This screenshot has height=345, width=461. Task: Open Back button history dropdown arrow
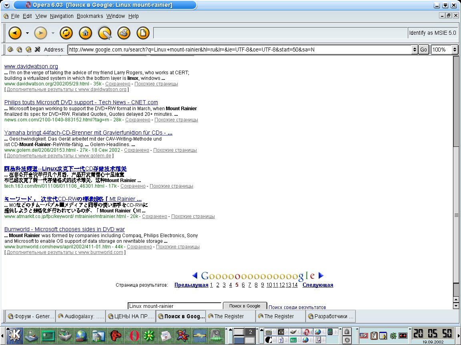[27, 33]
